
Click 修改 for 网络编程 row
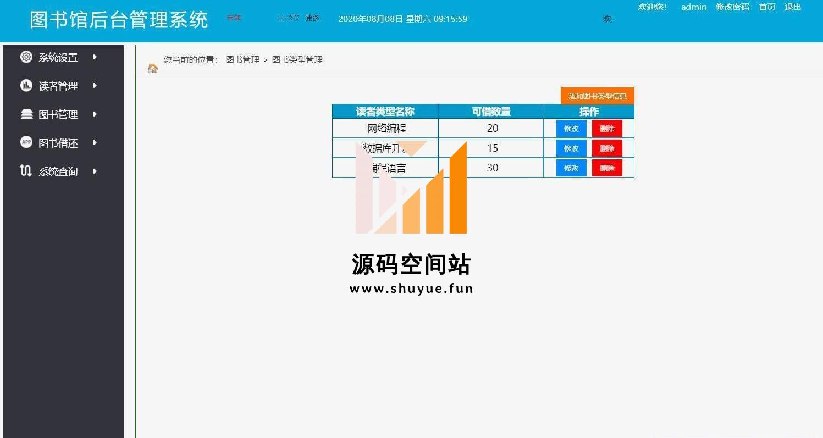(x=571, y=129)
